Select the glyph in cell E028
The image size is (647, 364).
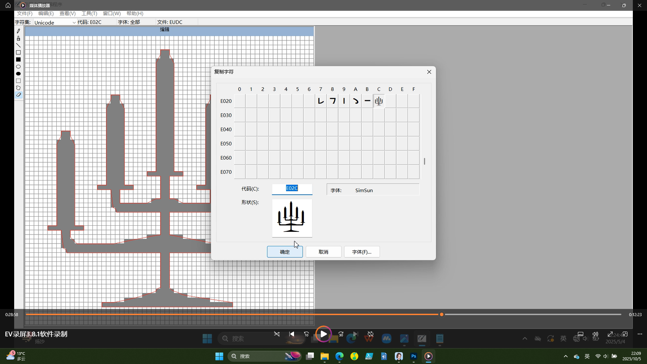click(332, 101)
